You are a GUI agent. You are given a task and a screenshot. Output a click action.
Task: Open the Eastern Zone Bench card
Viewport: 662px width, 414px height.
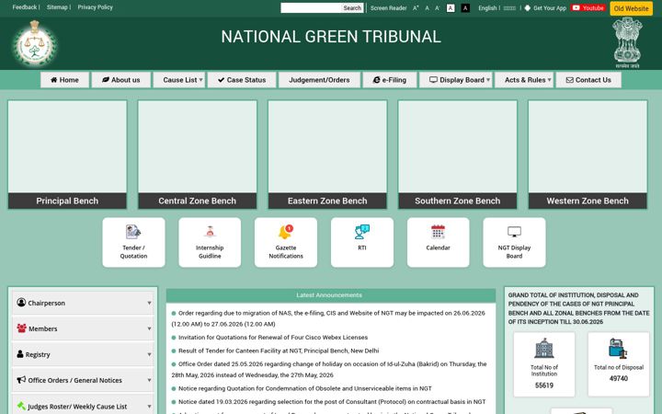327,155
